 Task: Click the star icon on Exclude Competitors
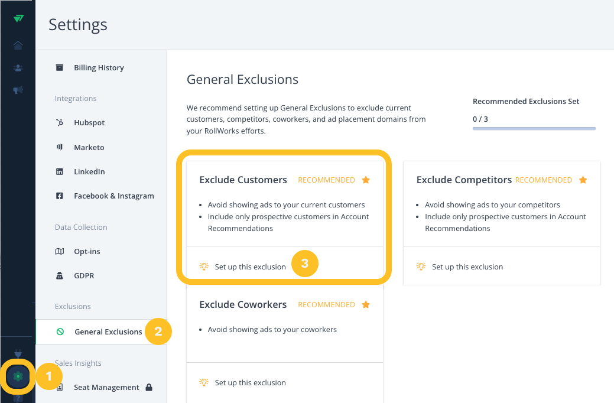pos(583,180)
